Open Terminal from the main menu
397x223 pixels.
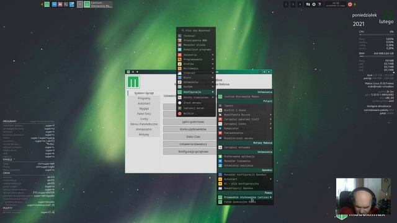pyautogui.click(x=196, y=36)
